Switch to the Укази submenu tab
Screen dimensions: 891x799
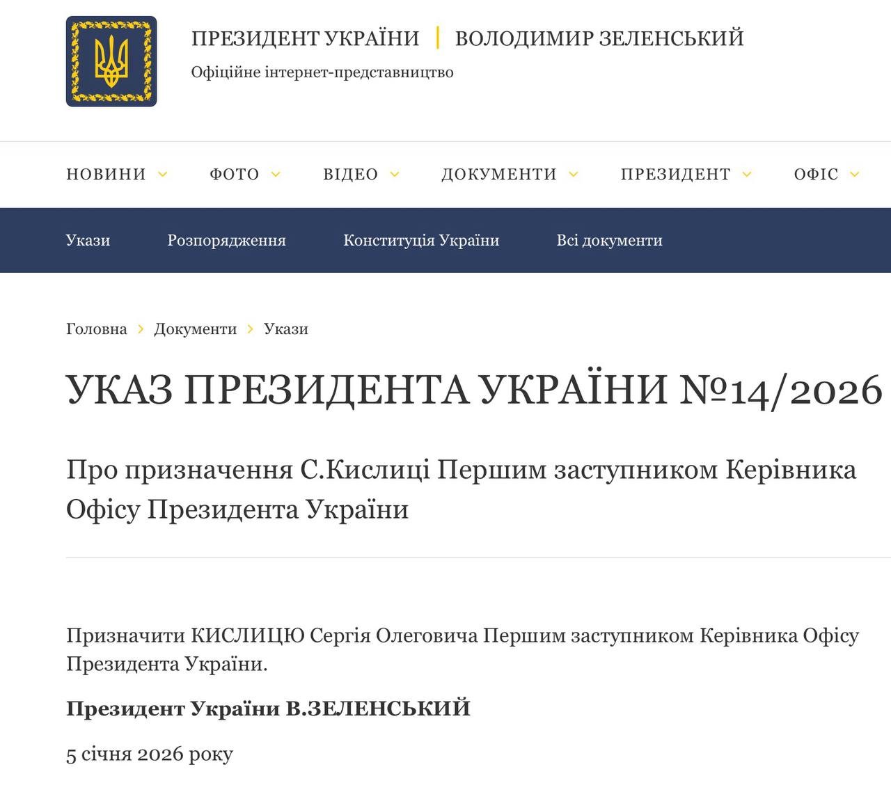tap(88, 240)
